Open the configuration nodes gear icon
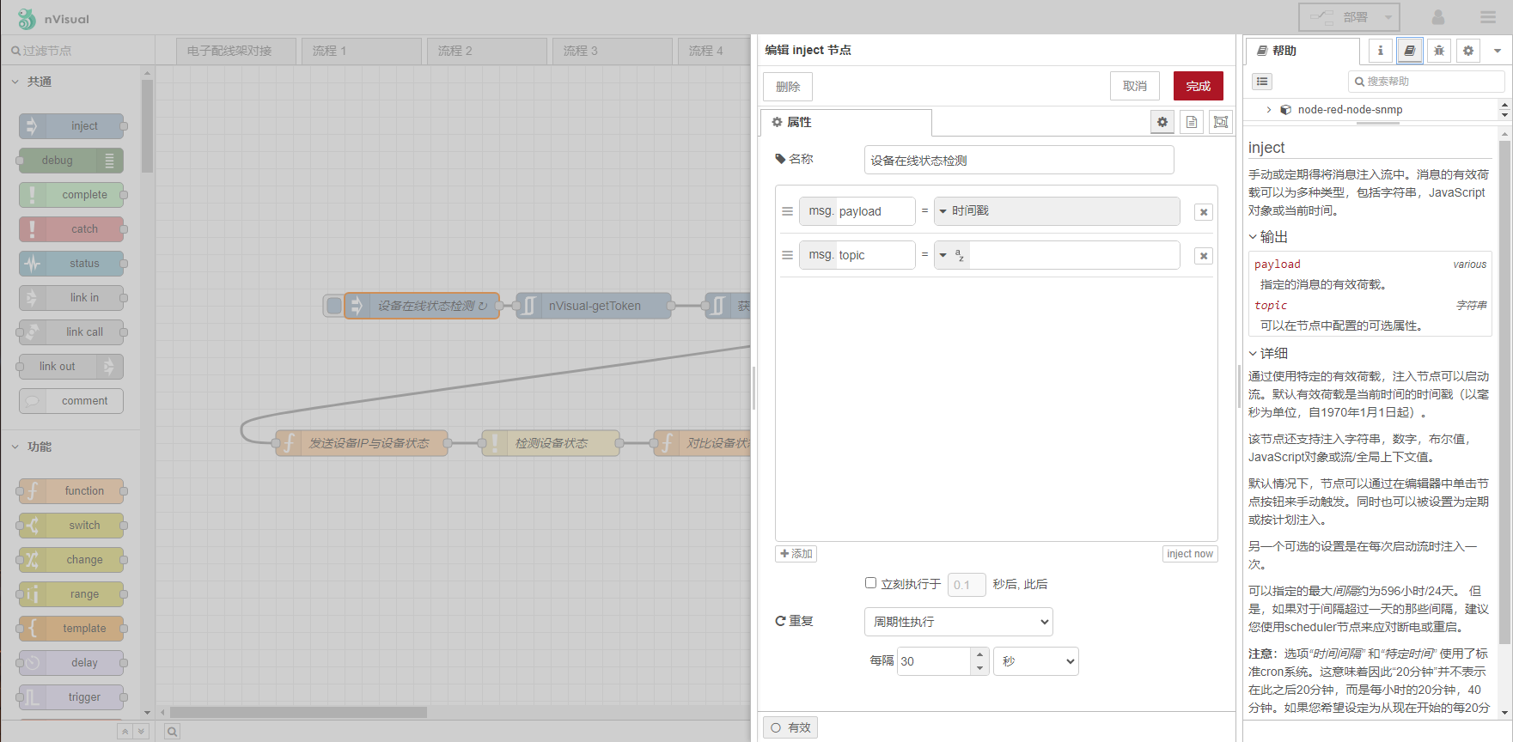The image size is (1513, 742). click(x=1468, y=51)
